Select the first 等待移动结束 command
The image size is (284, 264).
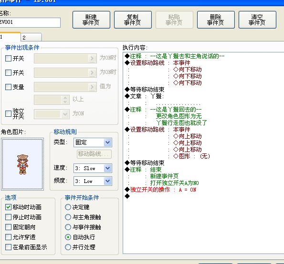pyautogui.click(x=145, y=90)
